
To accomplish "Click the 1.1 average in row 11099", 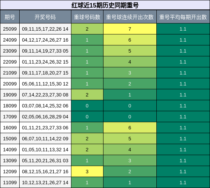I will pyautogui.click(x=183, y=182).
